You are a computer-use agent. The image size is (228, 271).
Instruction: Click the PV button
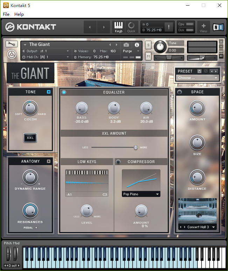[221, 56]
